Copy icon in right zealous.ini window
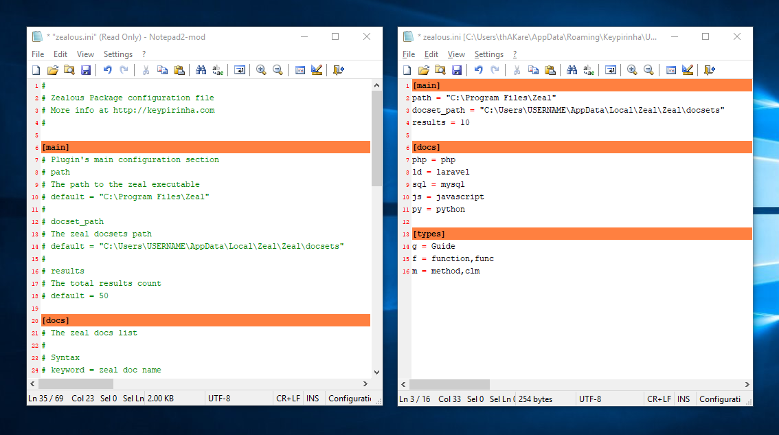This screenshot has height=435, width=779. point(533,70)
